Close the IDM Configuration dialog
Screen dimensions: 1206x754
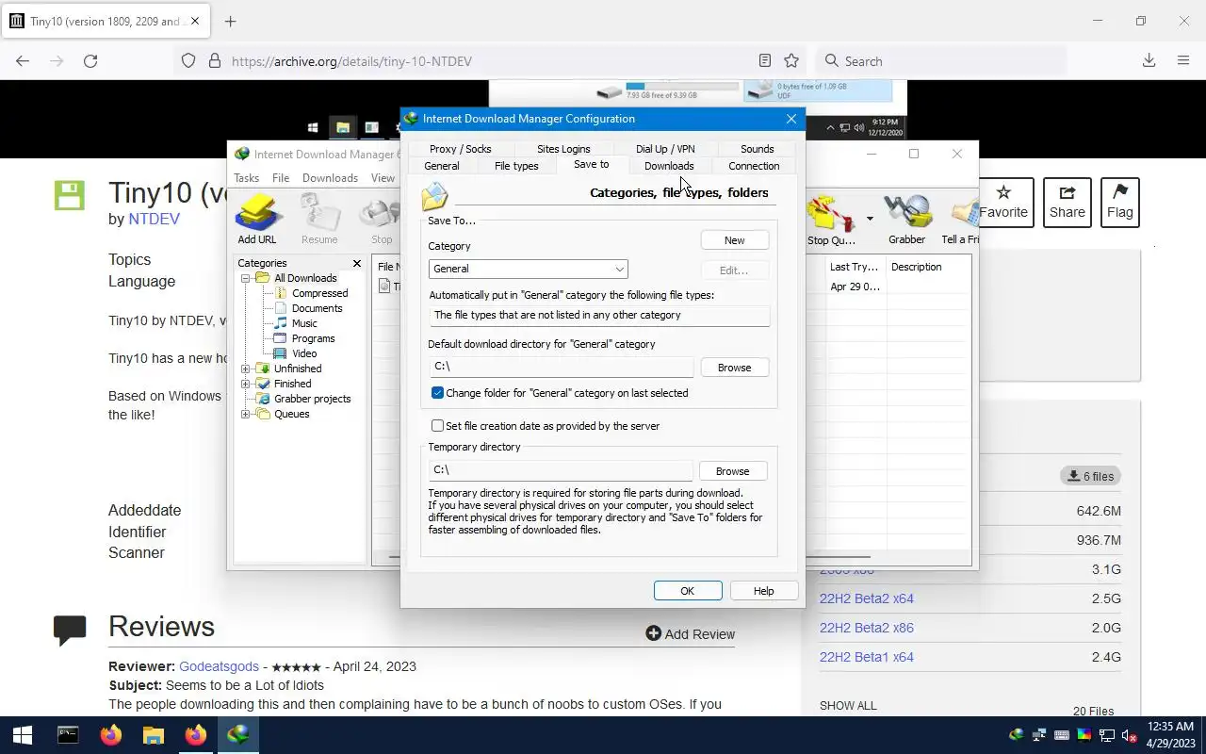[791, 119]
